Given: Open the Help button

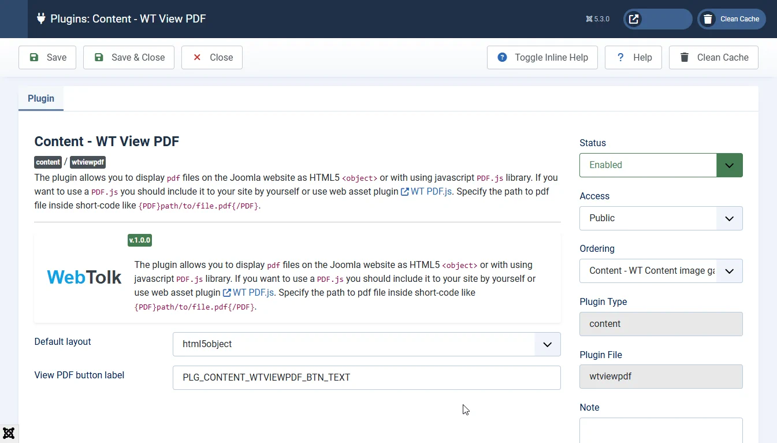Looking at the screenshot, I should tap(633, 57).
